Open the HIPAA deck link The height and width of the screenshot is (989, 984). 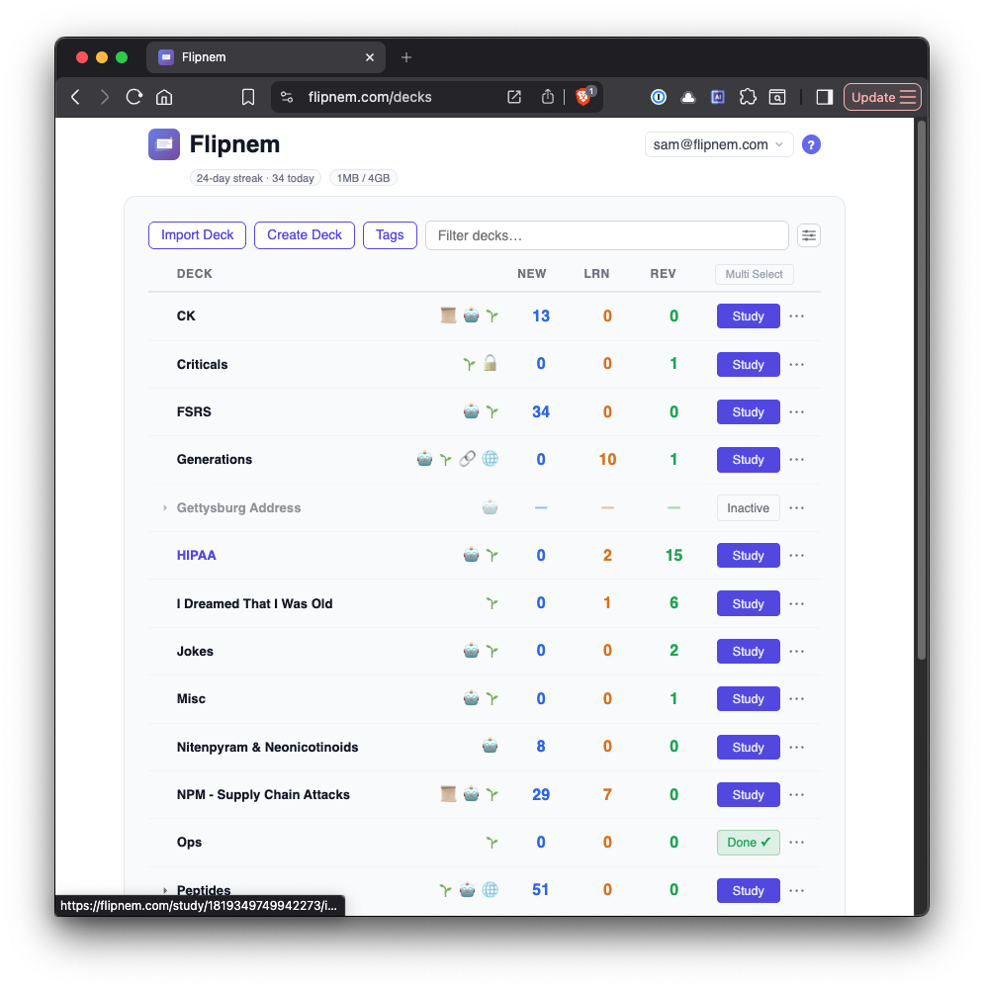tap(196, 556)
